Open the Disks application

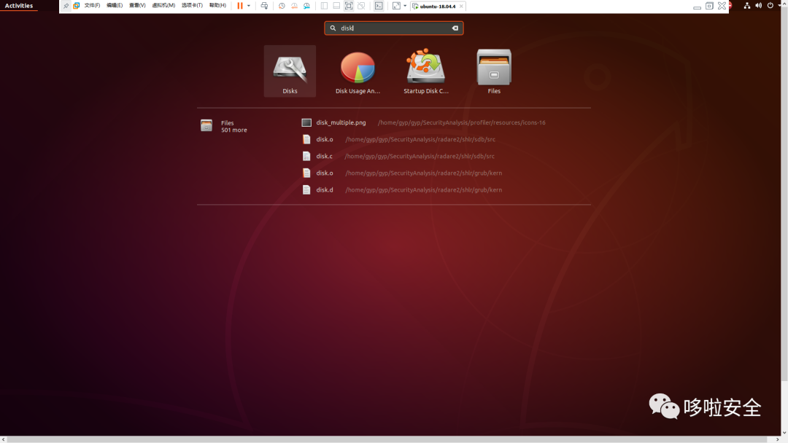(x=290, y=71)
